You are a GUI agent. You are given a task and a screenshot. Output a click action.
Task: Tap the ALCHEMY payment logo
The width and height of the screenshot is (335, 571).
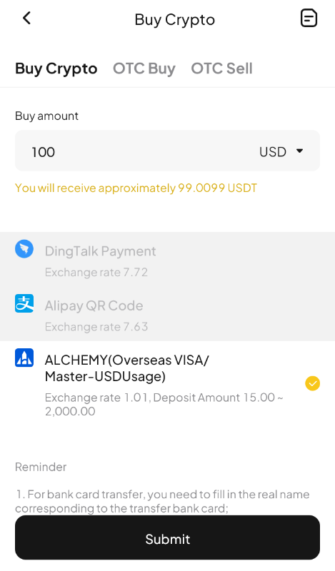(x=24, y=358)
